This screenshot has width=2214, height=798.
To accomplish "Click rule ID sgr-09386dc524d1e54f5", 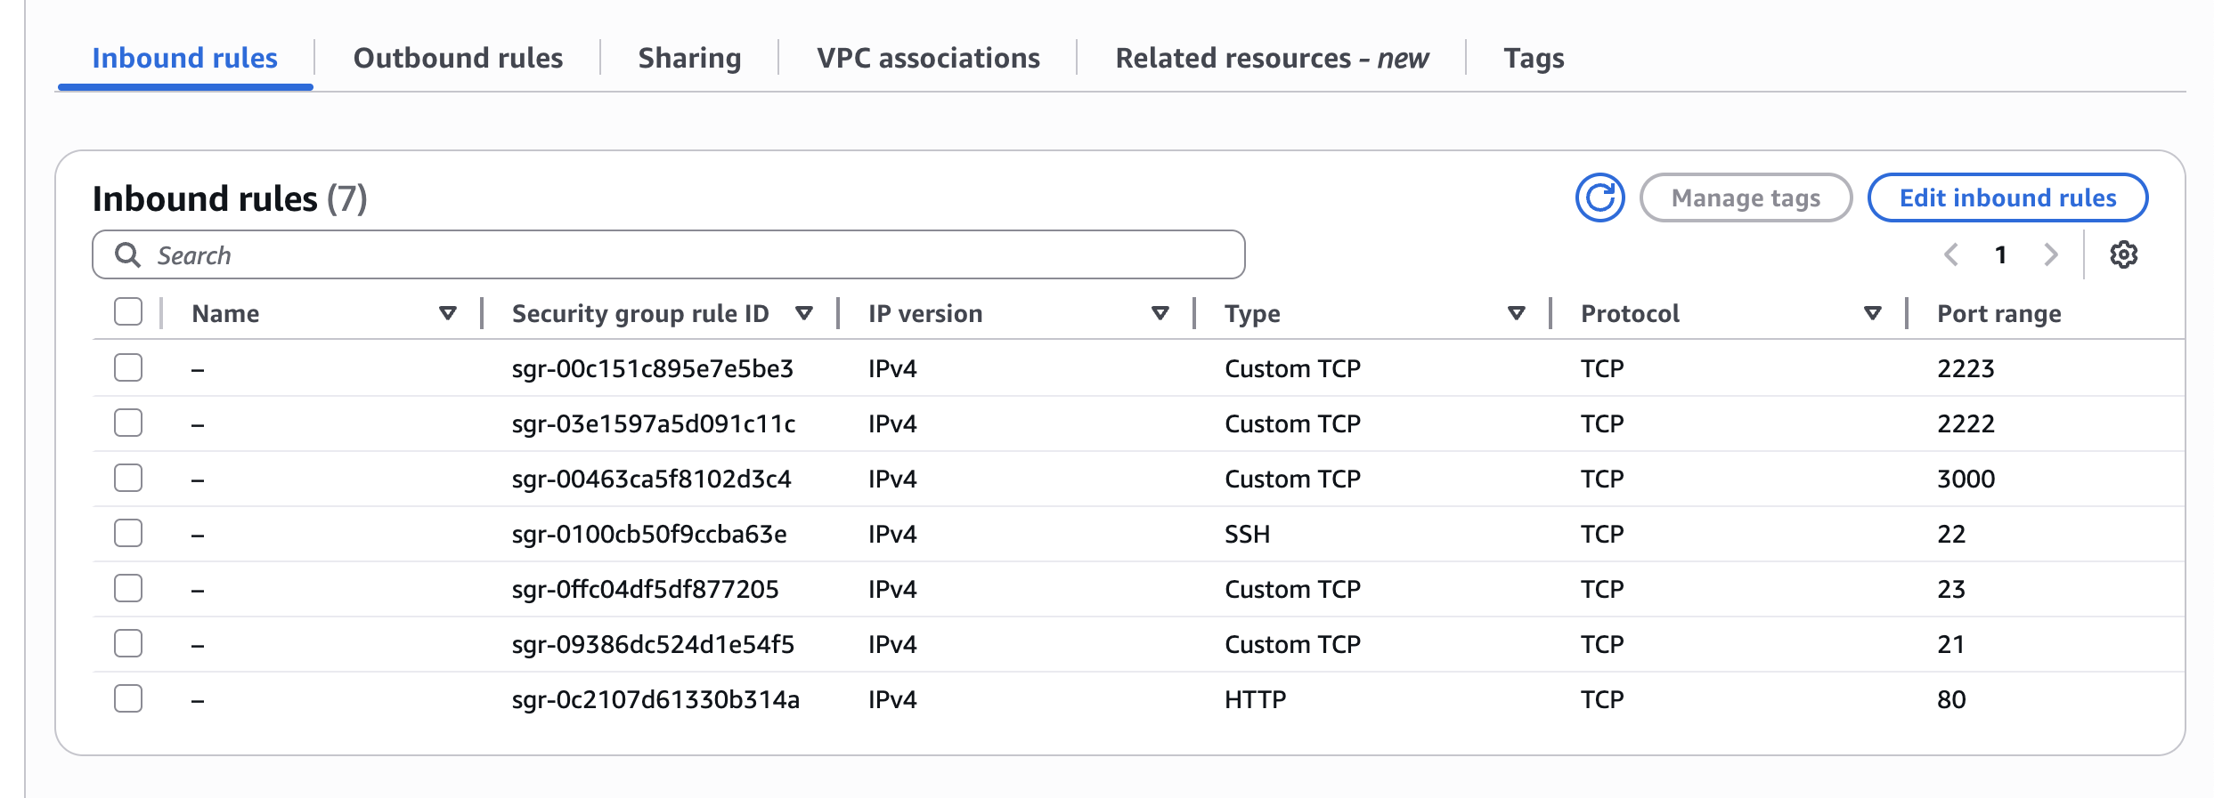I will point(653,644).
